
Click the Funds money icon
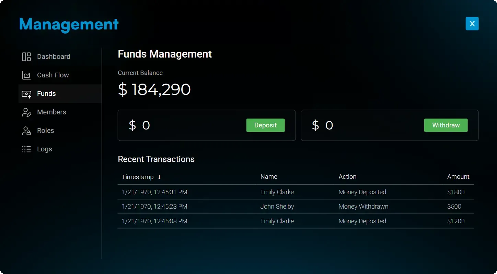(26, 94)
